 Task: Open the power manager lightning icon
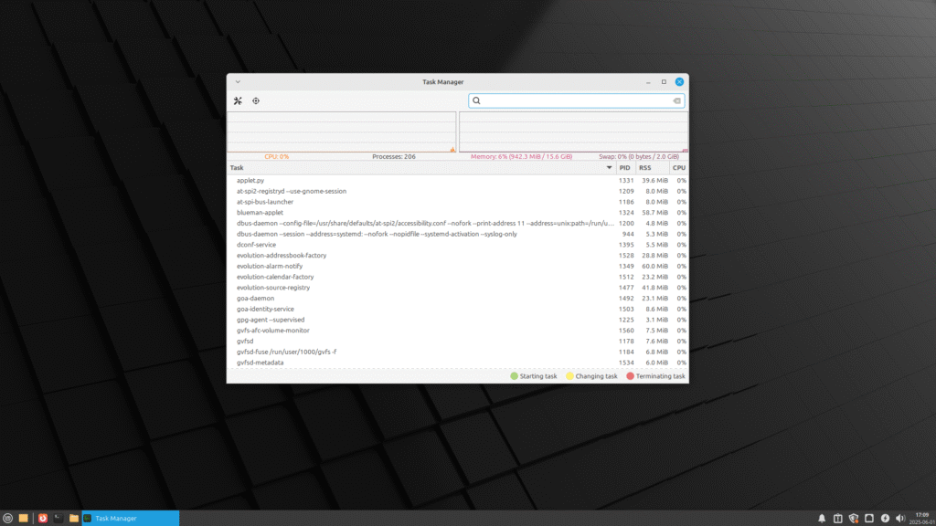coord(885,519)
